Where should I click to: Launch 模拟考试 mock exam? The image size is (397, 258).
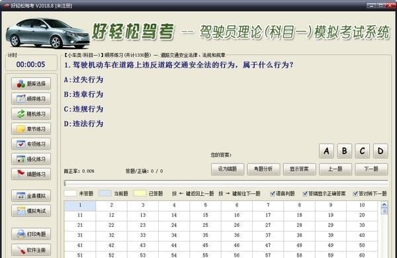31,211
